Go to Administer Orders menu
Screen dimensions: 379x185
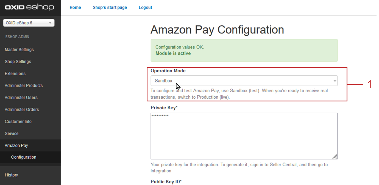click(22, 110)
